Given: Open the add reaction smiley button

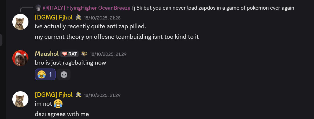Looking at the screenshot, I should pos(64,74).
